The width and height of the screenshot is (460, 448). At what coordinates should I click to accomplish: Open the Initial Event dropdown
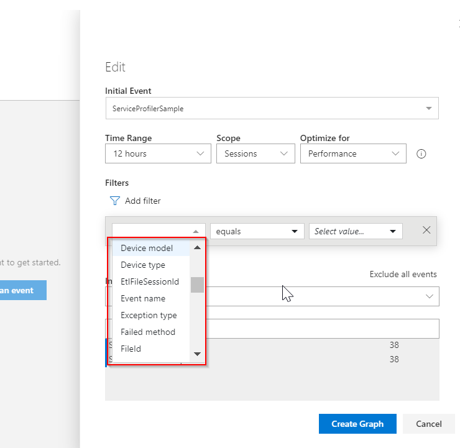coord(272,108)
